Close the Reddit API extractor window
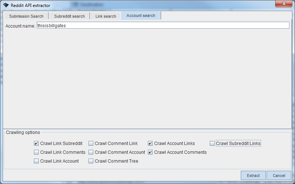The height and width of the screenshot is (184, 295). [x=284, y=4]
